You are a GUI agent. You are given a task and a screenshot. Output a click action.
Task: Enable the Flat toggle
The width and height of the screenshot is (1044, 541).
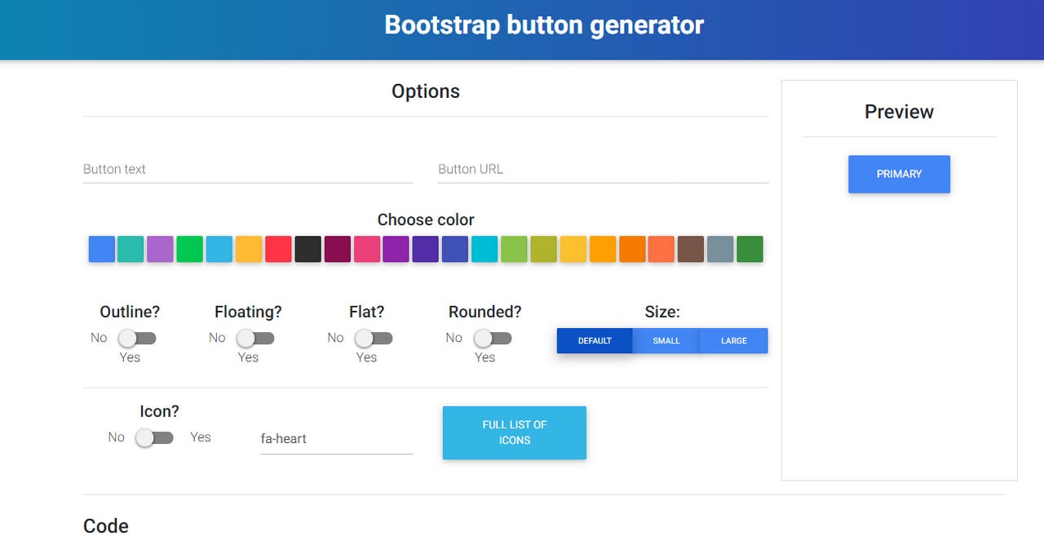[x=372, y=337]
